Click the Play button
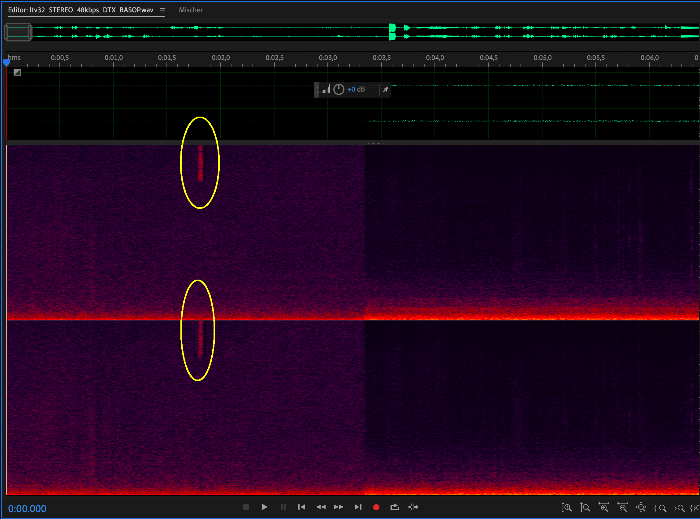Image resolution: width=700 pixels, height=519 pixels. (264, 507)
